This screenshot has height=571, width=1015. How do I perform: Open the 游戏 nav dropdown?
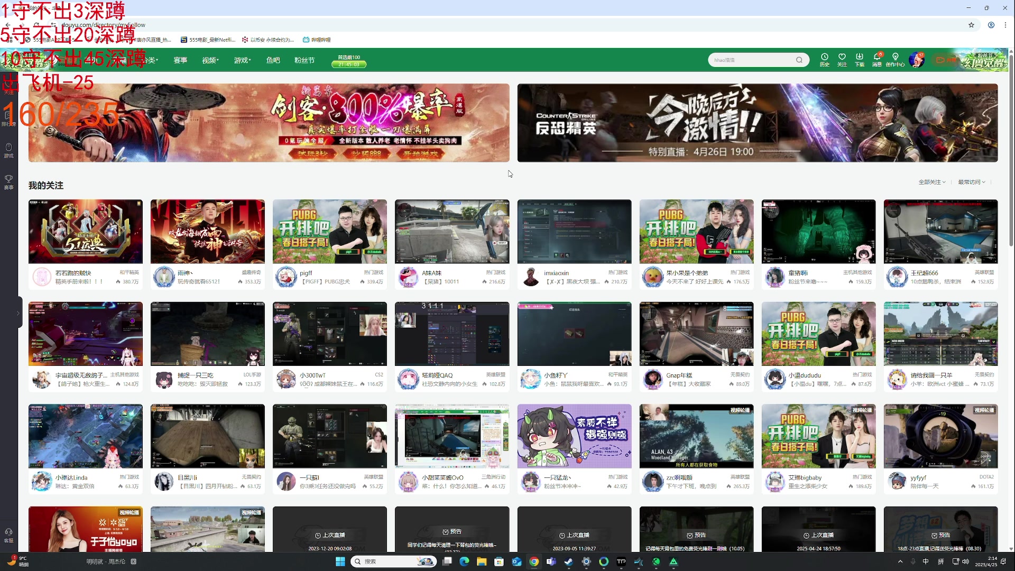[243, 60]
